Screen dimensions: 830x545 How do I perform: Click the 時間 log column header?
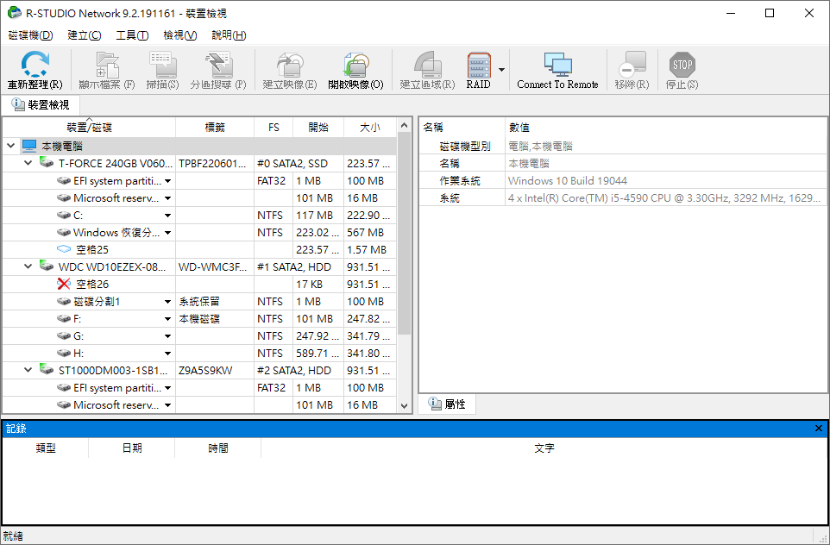pyautogui.click(x=218, y=448)
